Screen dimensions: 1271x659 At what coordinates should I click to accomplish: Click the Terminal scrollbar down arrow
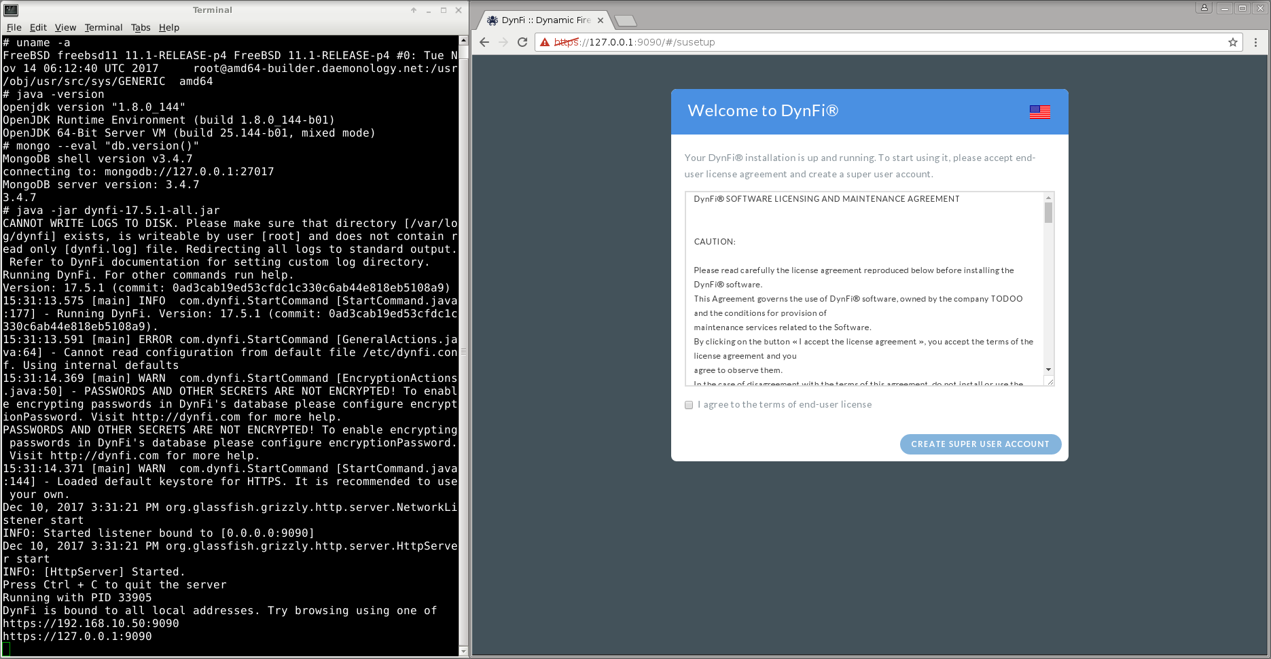coord(464,652)
